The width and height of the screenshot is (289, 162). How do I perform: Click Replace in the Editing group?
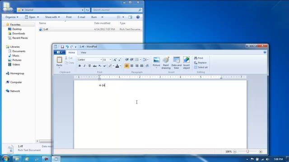pos(200,63)
